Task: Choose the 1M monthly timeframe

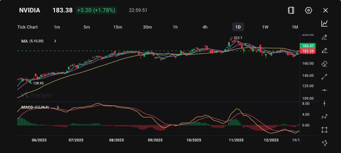Action: click(295, 27)
